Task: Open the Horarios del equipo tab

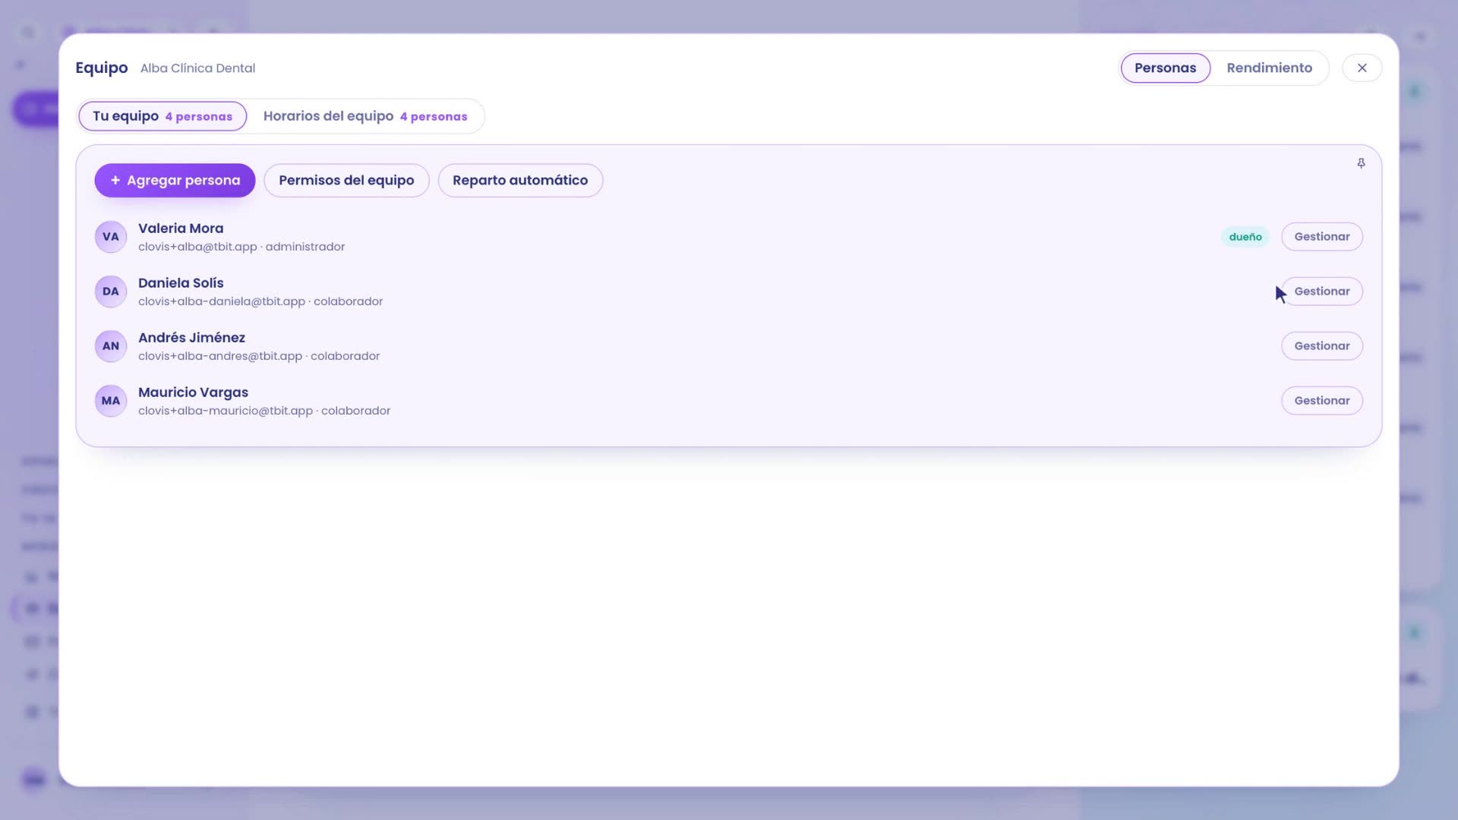Action: (x=365, y=116)
